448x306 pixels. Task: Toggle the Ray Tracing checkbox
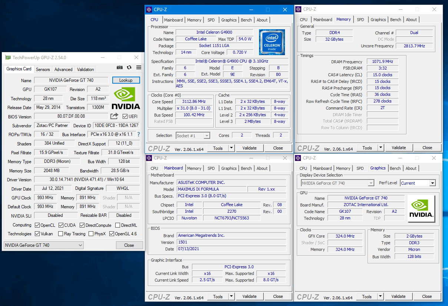[61, 234]
